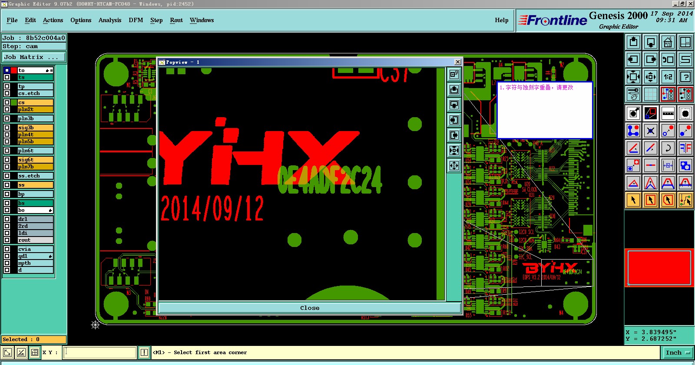Screen dimensions: 695x365
Task: Select the sig3b layer name
Action: (36, 128)
